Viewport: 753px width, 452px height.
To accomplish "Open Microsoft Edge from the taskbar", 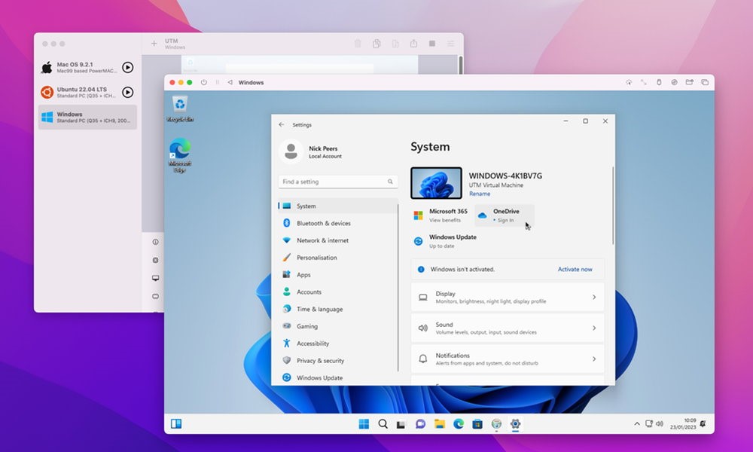I will pos(459,423).
